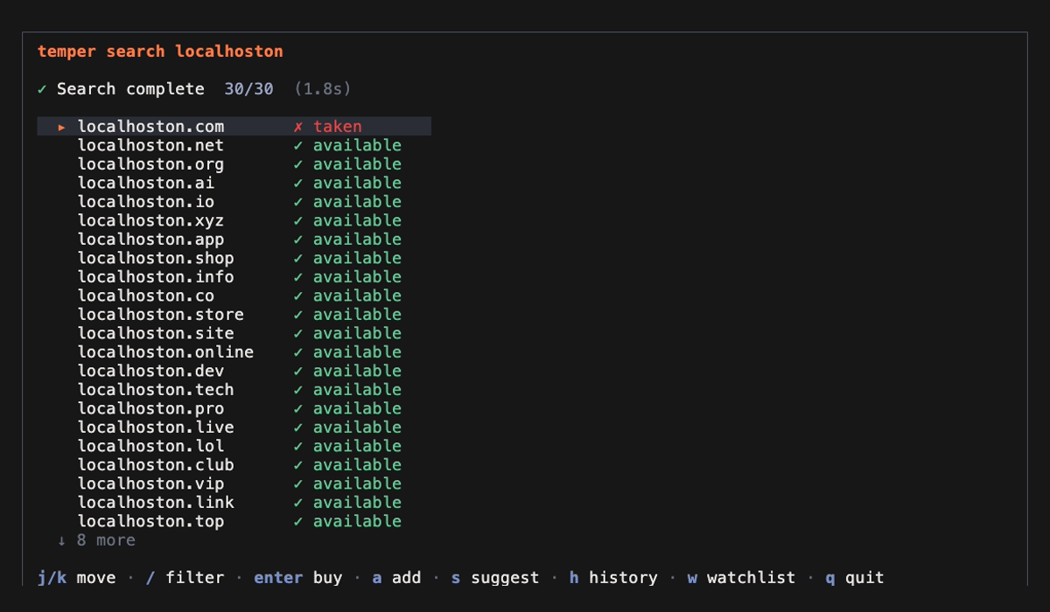Select the localhoston.xyz domain row
The image size is (1050, 612).
[234, 220]
